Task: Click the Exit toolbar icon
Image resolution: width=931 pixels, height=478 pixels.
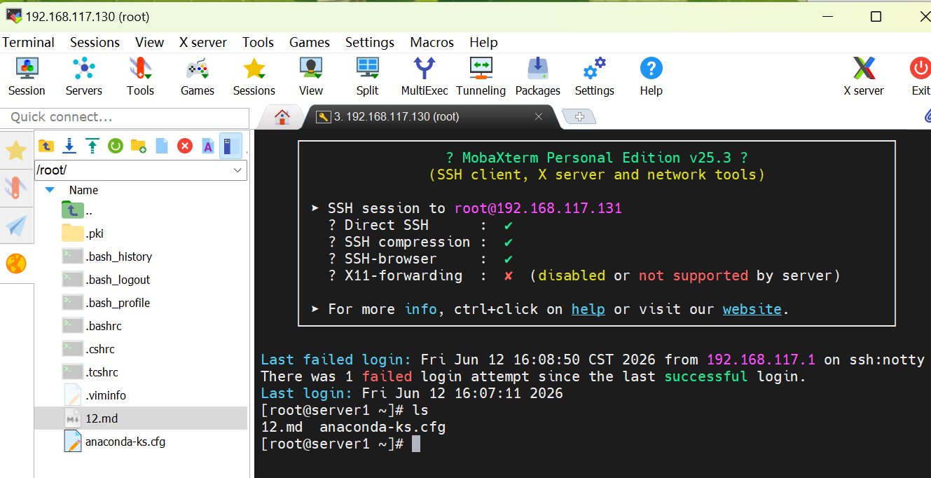Action: [920, 76]
